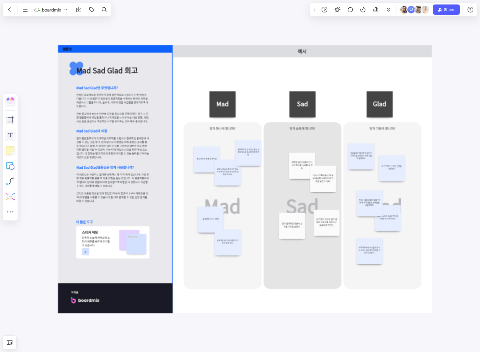The height and width of the screenshot is (352, 480).
Task: Open the hamburger main menu
Action: pyautogui.click(x=25, y=10)
